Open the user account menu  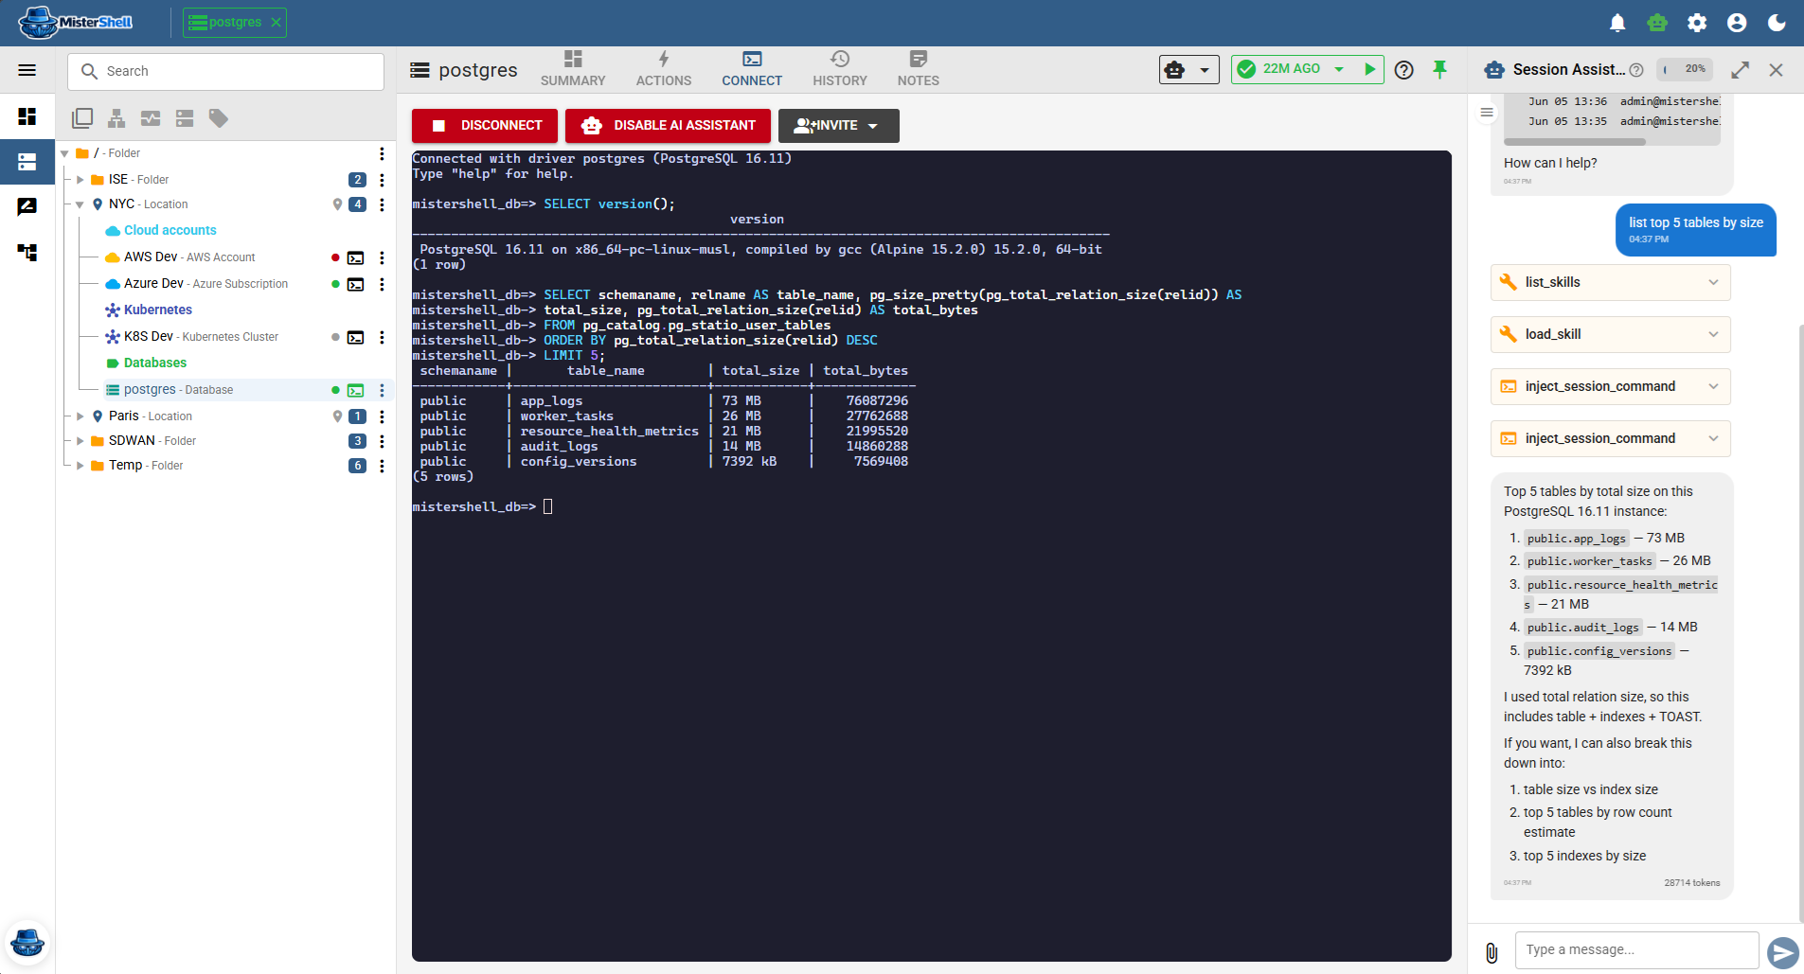(x=1737, y=23)
